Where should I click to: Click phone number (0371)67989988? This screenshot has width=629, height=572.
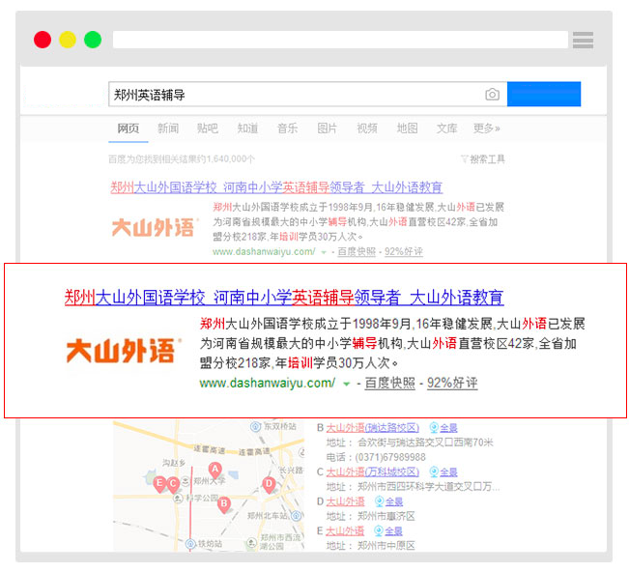tap(390, 457)
